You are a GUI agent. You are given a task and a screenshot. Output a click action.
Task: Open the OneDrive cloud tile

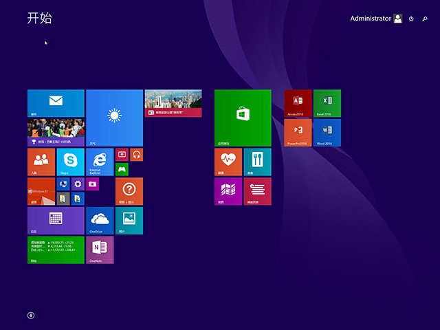click(100, 221)
